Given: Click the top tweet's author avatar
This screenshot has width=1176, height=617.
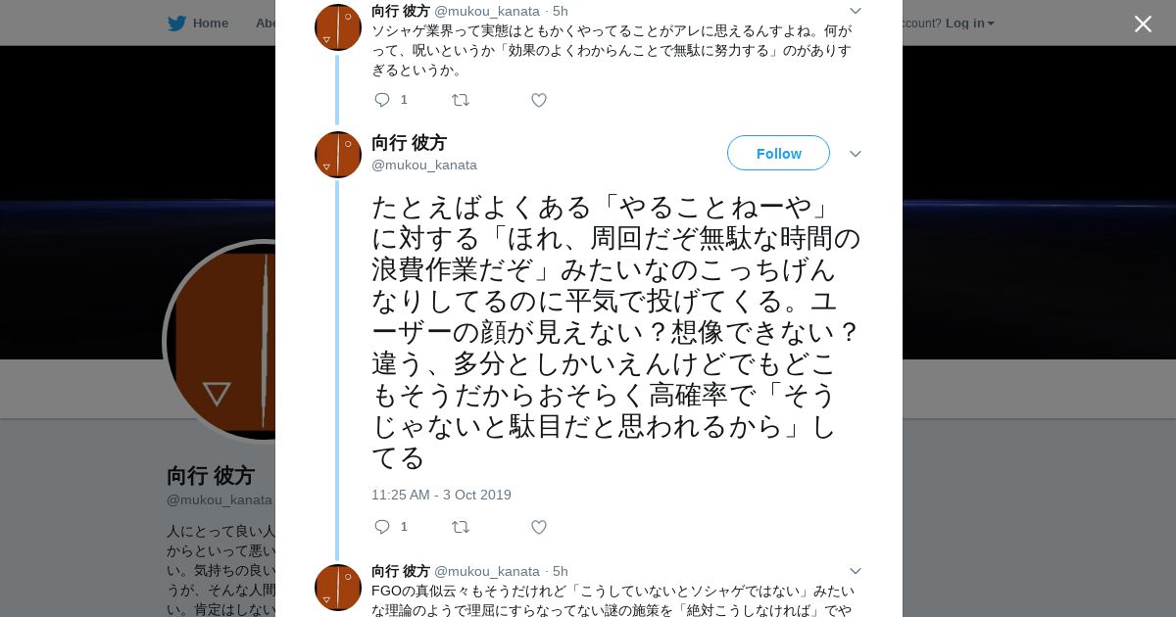Looking at the screenshot, I should click(x=338, y=27).
